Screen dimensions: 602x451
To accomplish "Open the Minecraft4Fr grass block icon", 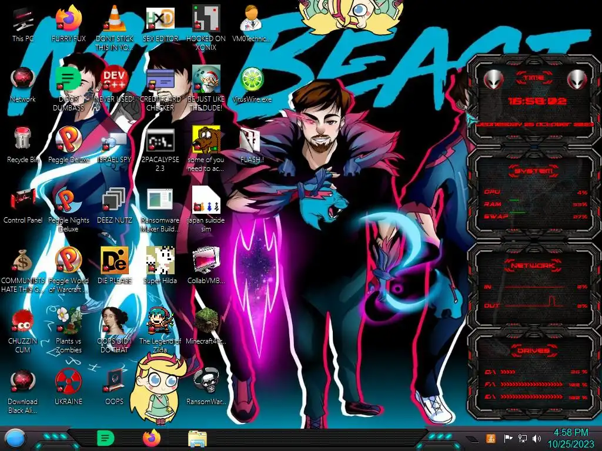I will 206,327.
